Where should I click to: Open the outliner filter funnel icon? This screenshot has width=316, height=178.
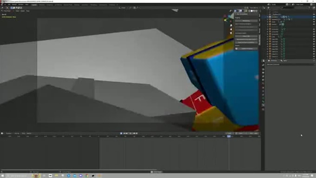pos(309,7)
